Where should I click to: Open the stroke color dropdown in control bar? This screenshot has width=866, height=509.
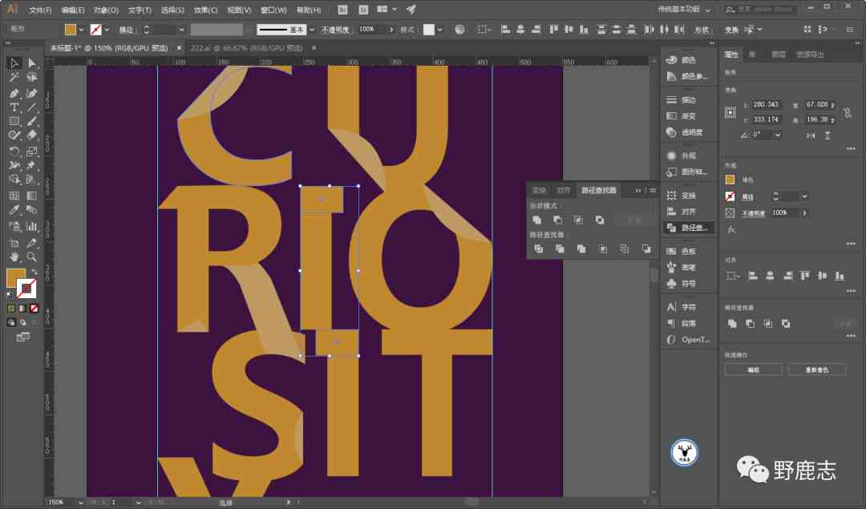[107, 30]
